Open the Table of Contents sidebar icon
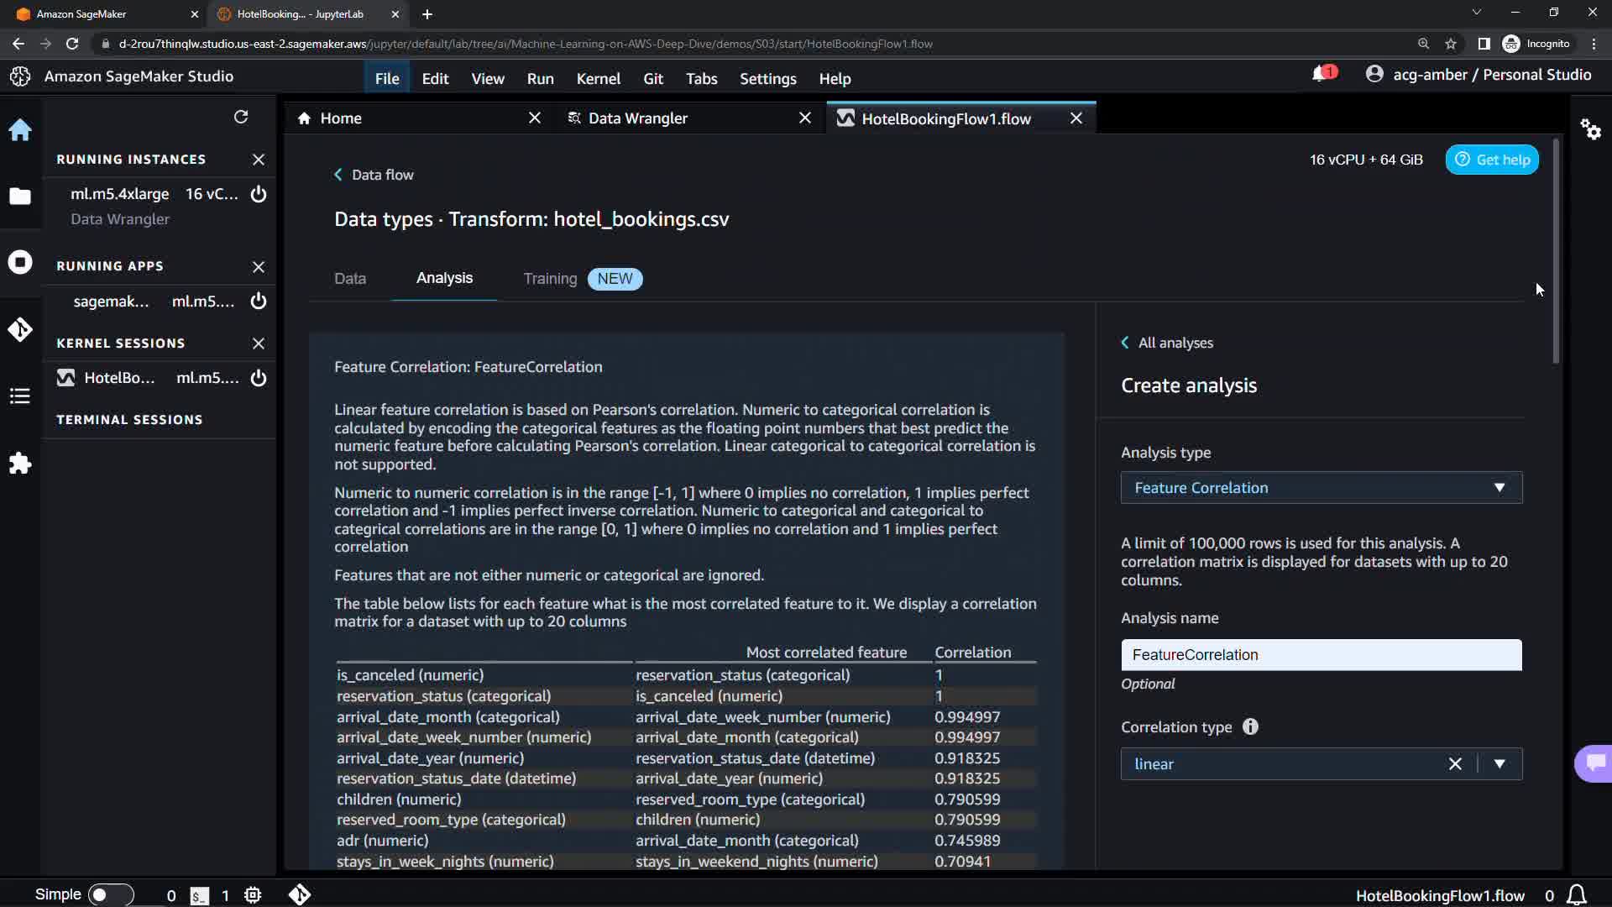The image size is (1612, 907). [x=20, y=396]
